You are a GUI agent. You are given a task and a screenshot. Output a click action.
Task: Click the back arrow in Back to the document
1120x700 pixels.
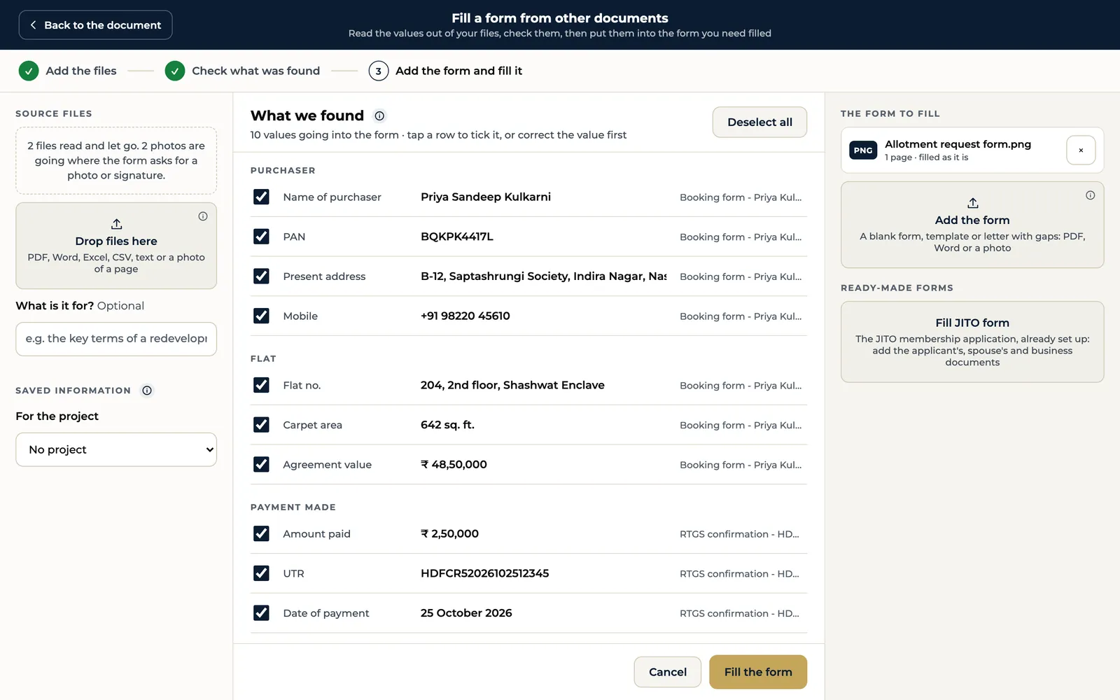click(x=33, y=25)
